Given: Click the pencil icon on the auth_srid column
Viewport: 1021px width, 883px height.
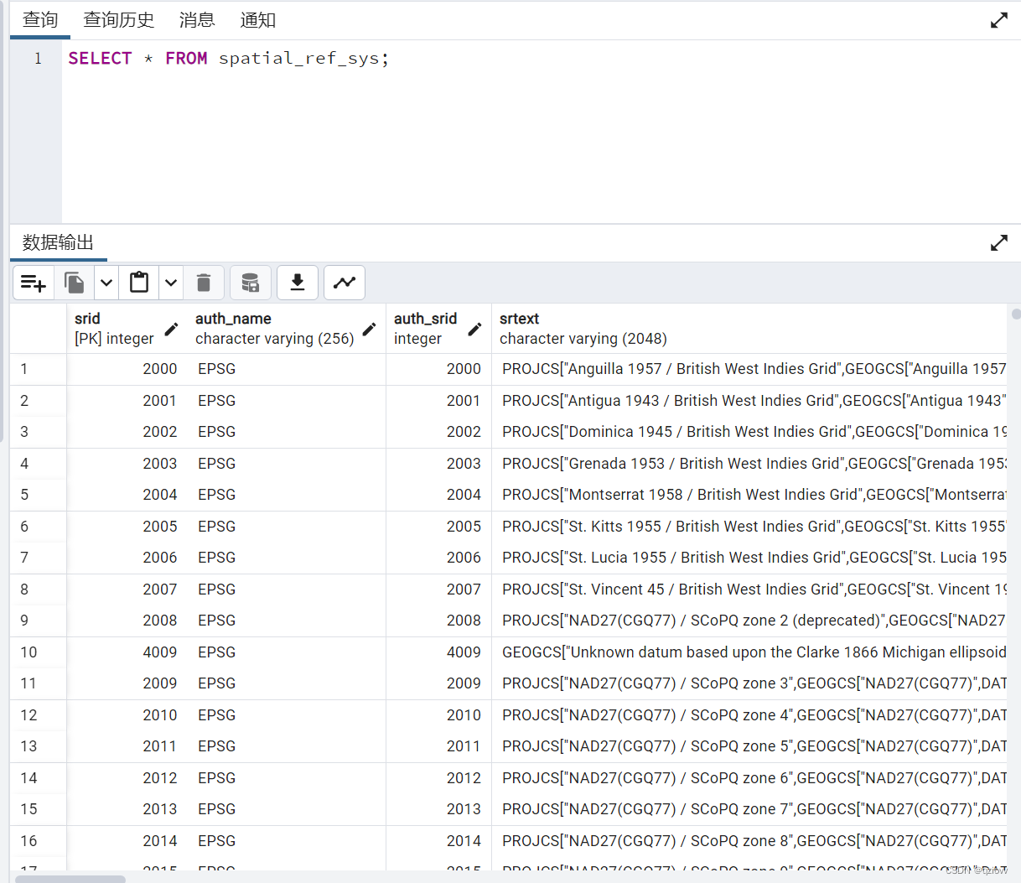Looking at the screenshot, I should (x=474, y=330).
